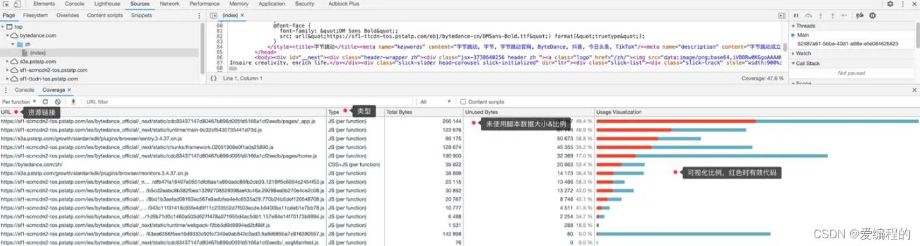Screen dimensions: 920x246
Task: Open the DevTools three-dot customize menu
Action: tap(902, 4)
